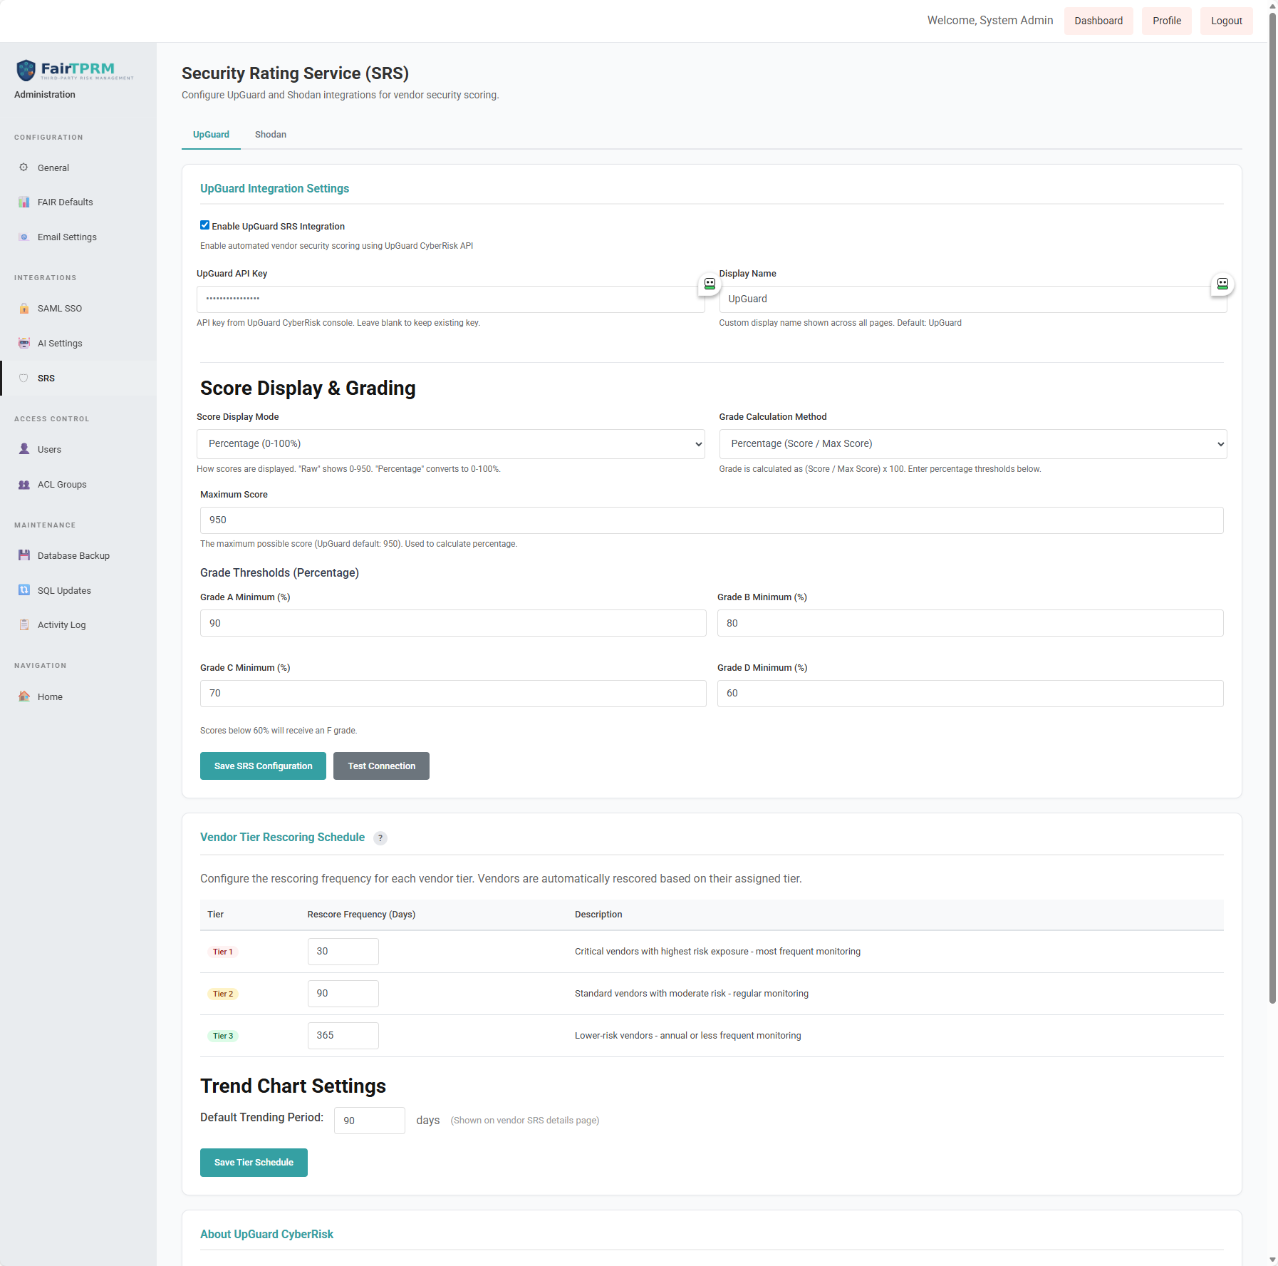
Task: Open the ACL Groups people icon
Action: (24, 485)
